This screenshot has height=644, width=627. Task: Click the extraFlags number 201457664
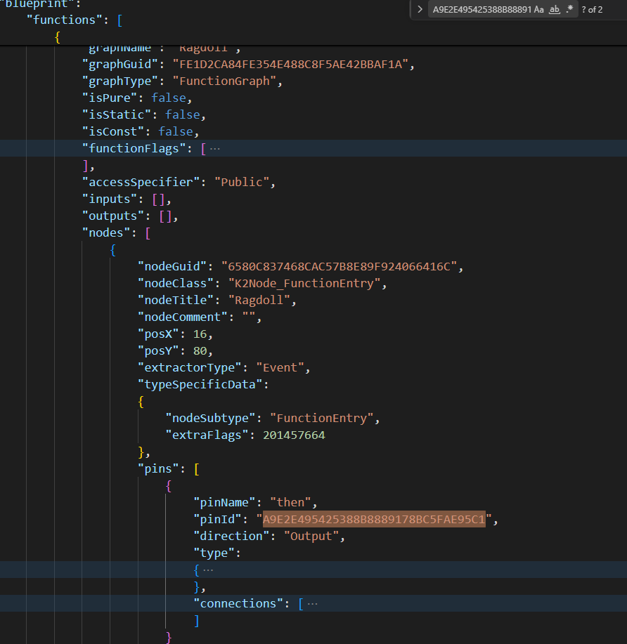pos(294,435)
